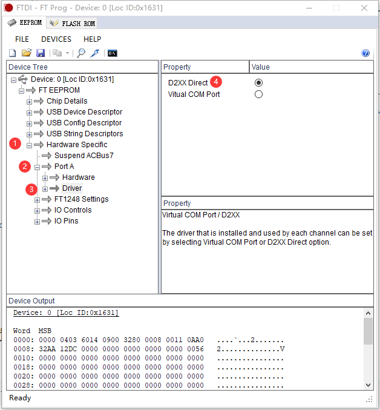Click the Ready status bar text
The image size is (380, 410).
coord(20,398)
